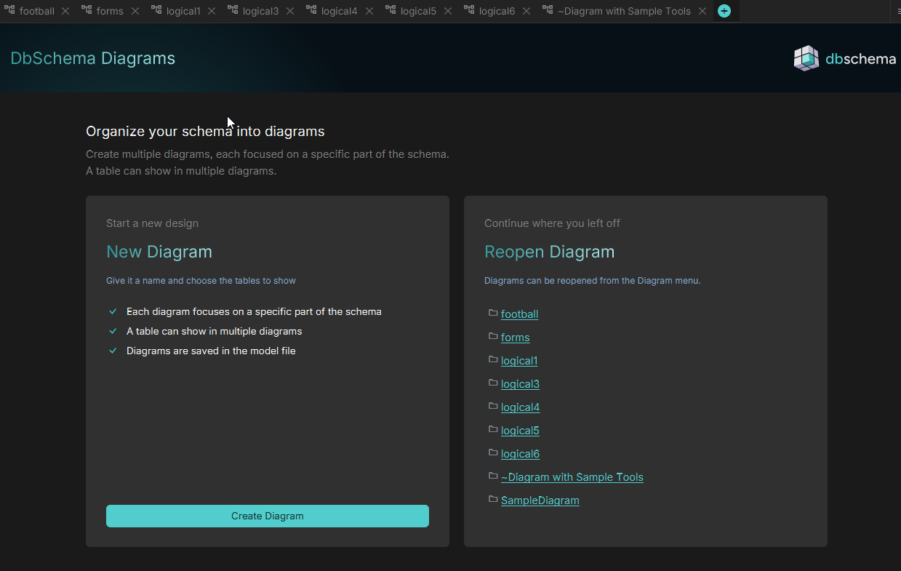Click the folder icon beside forms link
This screenshot has height=571, width=901.
(x=493, y=336)
